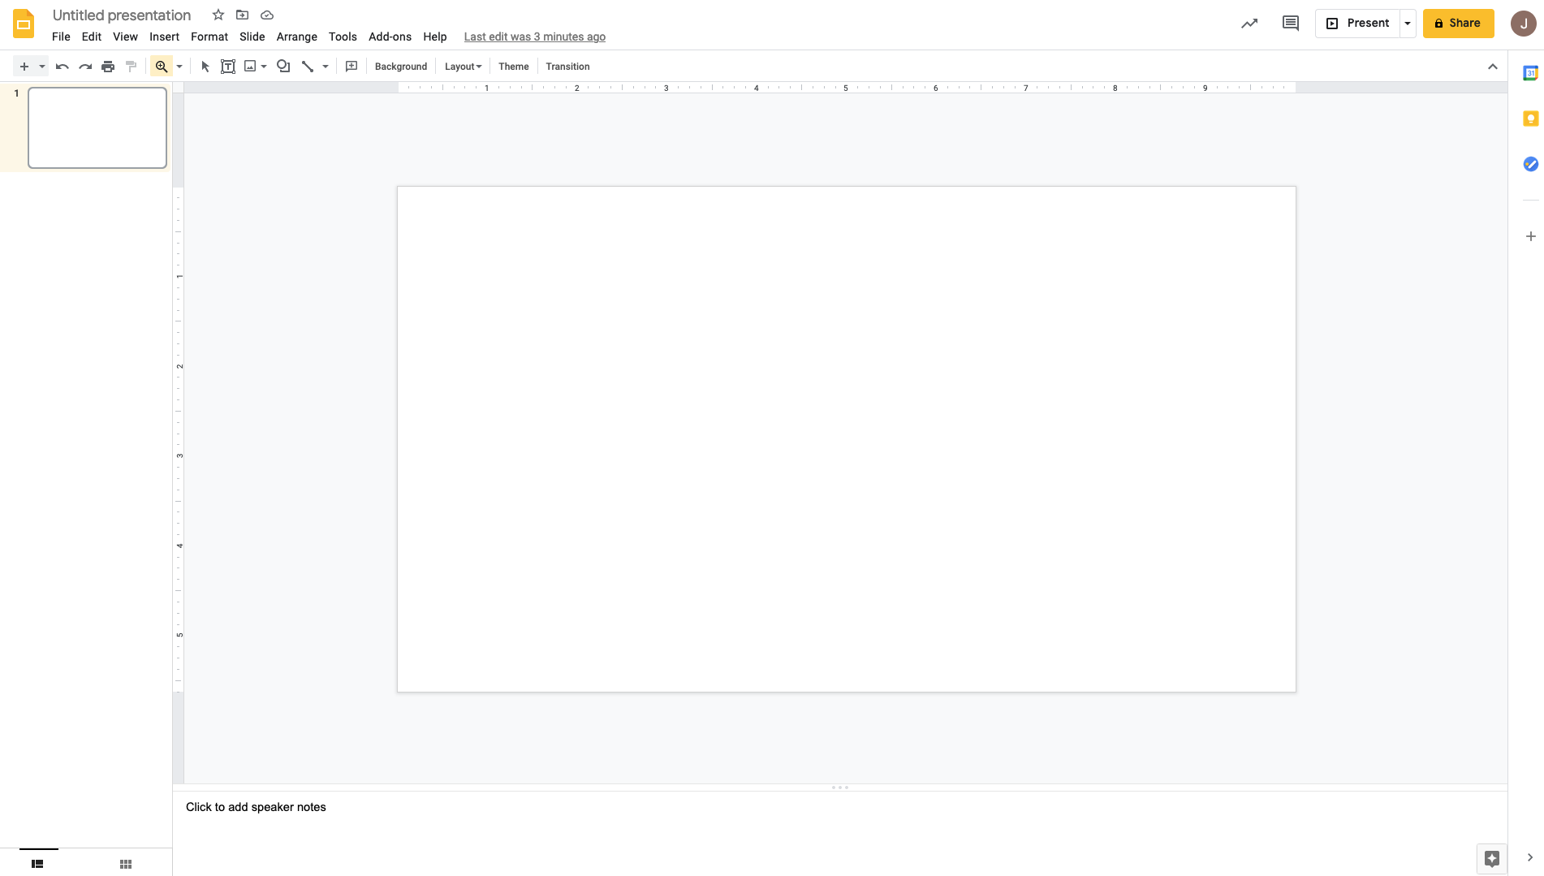This screenshot has width=1544, height=876.
Task: Open Google Keep from the side panel
Action: pyautogui.click(x=1530, y=119)
